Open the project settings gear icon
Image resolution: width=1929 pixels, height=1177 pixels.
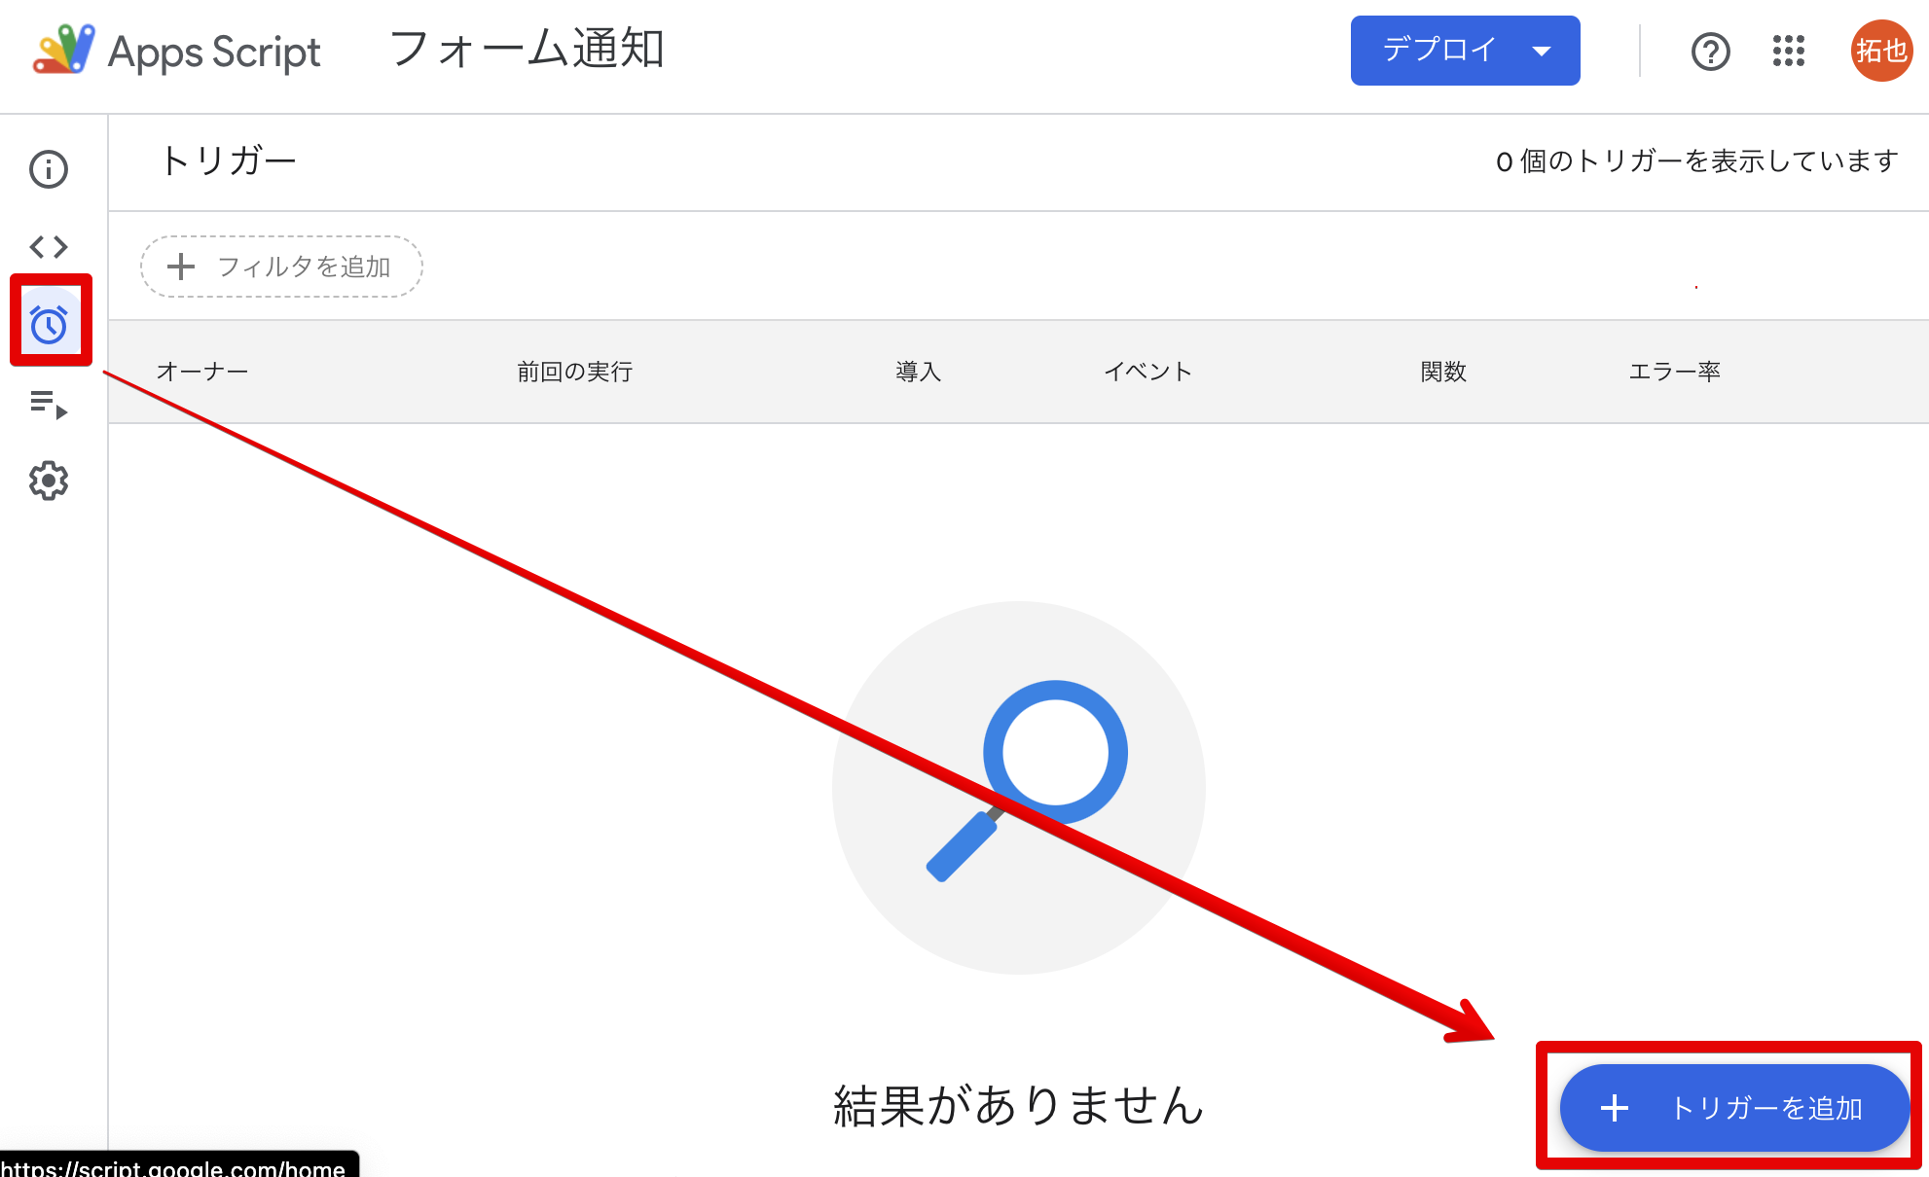coord(49,479)
